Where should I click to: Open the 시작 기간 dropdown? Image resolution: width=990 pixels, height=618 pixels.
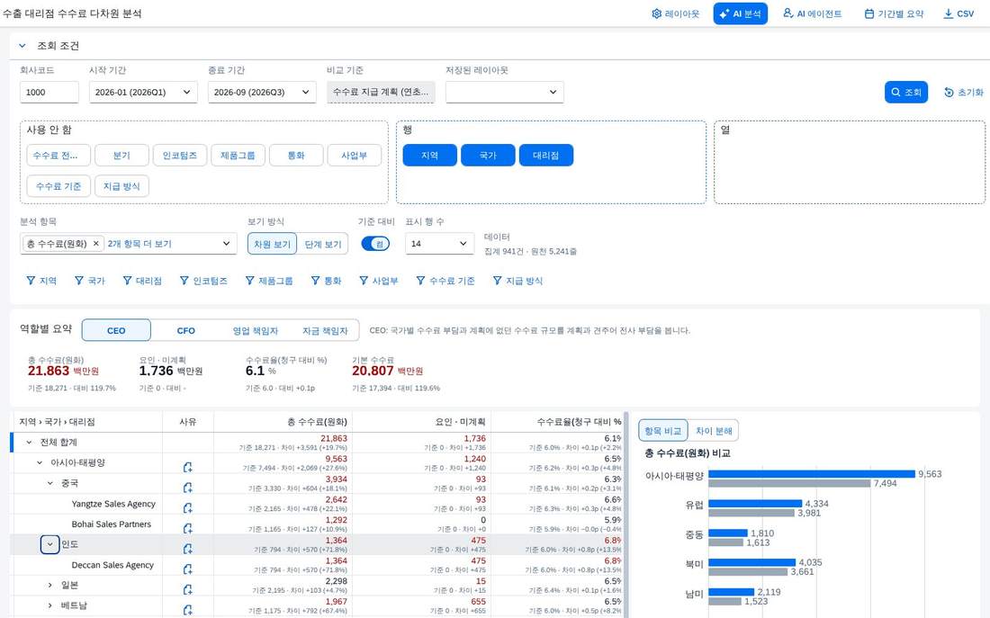(x=143, y=92)
